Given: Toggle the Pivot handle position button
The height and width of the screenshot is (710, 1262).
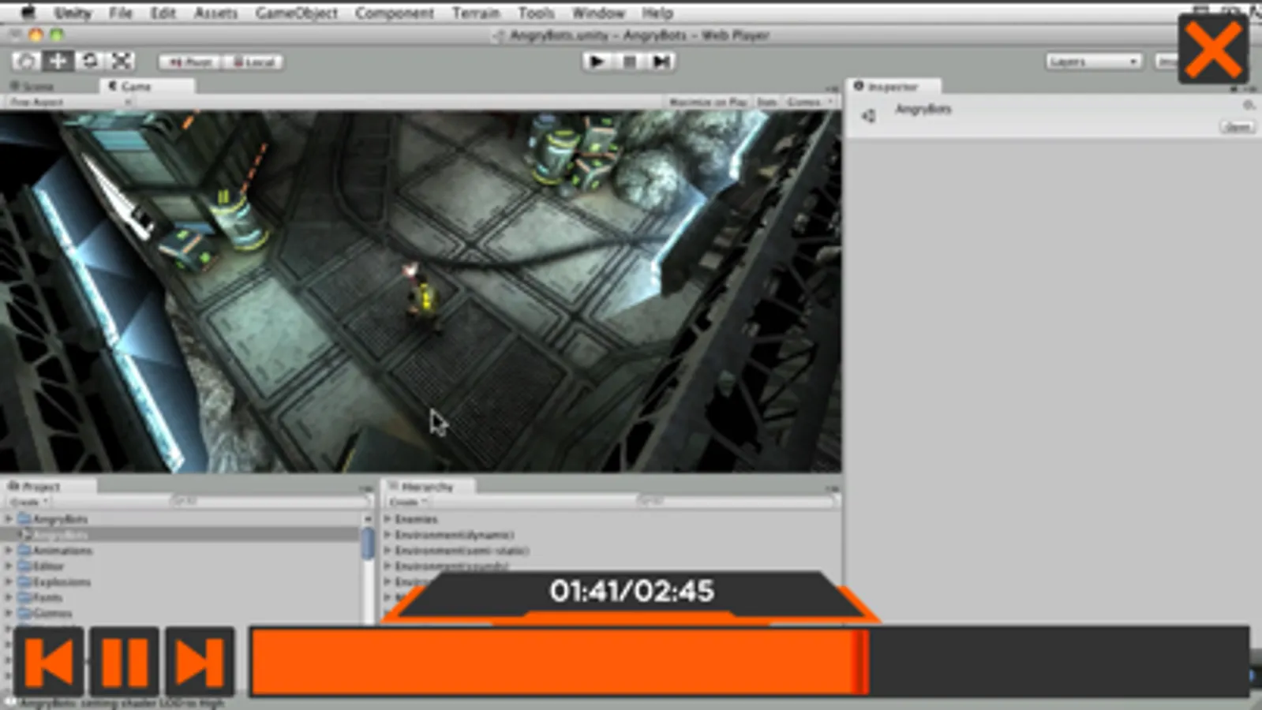Looking at the screenshot, I should pos(190,62).
